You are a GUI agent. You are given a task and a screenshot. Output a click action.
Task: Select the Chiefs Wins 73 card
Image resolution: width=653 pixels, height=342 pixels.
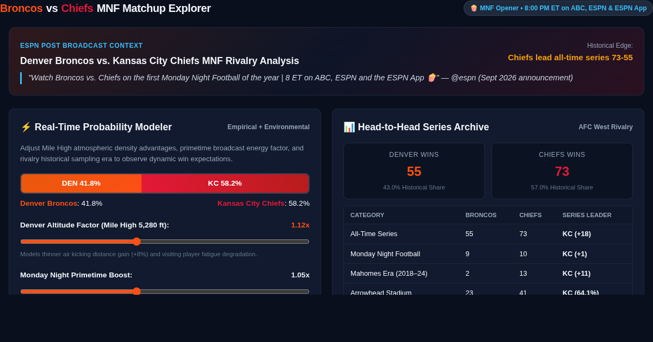562,171
